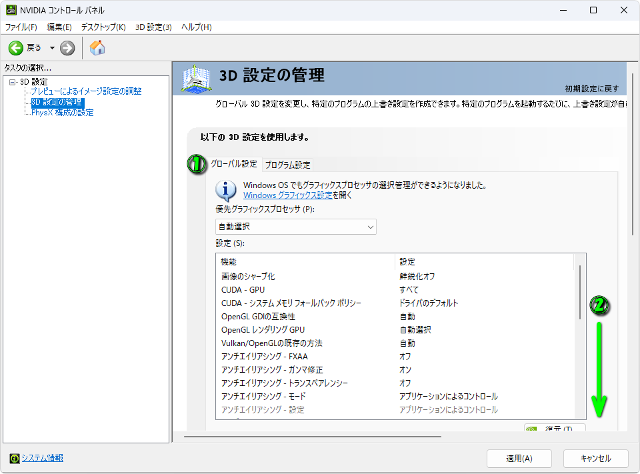Click the 3D 設定の管理 header icon
This screenshot has width=640, height=474.
click(x=196, y=79)
